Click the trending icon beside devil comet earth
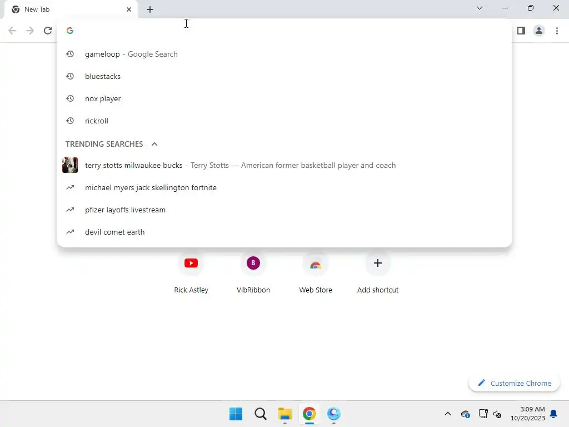Image resolution: width=569 pixels, height=427 pixels. pyautogui.click(x=70, y=232)
